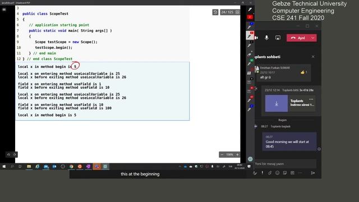
Task: Open the Windows notification center
Action: coord(249,167)
